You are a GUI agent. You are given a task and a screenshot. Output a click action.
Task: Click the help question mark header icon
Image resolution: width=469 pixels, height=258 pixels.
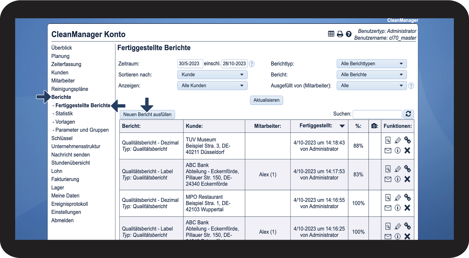pyautogui.click(x=348, y=34)
